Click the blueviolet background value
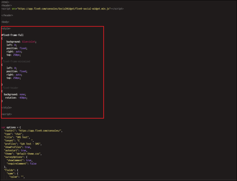 click(28, 42)
